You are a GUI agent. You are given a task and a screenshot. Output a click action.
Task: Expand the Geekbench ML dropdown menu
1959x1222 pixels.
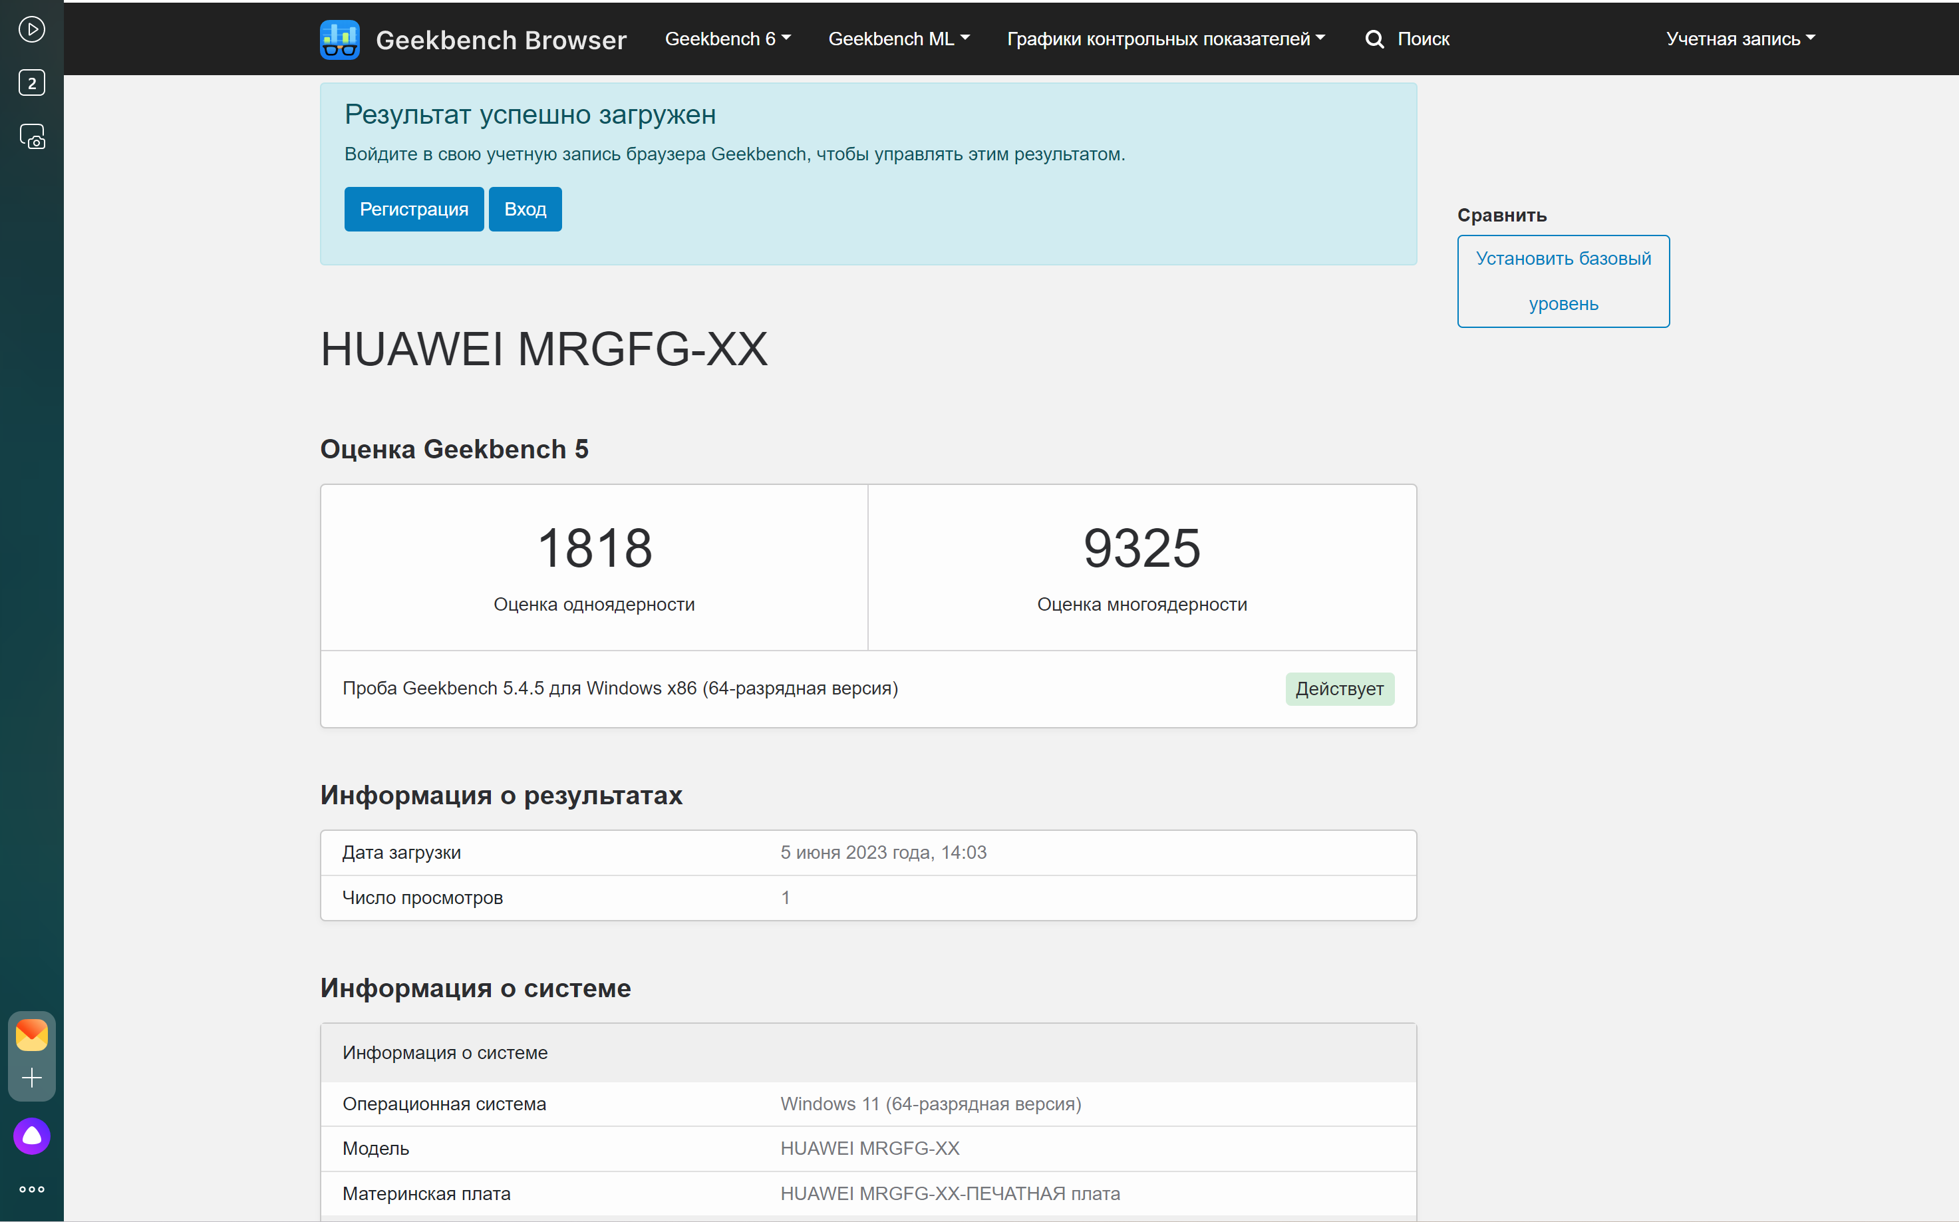tap(899, 39)
